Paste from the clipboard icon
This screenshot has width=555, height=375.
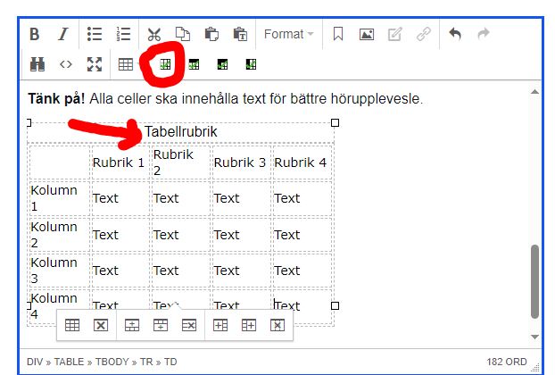[x=211, y=34]
